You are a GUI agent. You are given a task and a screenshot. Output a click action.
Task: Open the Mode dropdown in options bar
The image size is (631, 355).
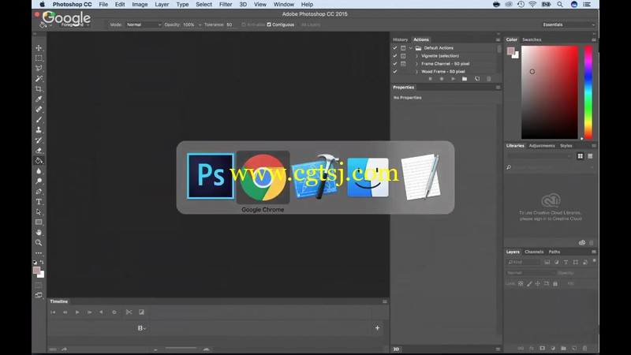click(x=144, y=24)
